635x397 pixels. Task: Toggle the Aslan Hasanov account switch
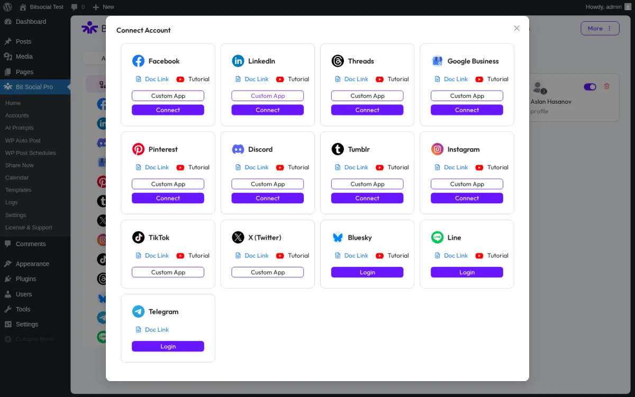[590, 87]
